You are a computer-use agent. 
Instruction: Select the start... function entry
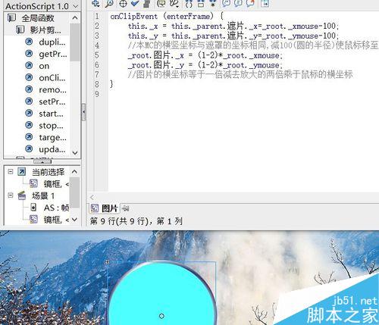pos(51,114)
